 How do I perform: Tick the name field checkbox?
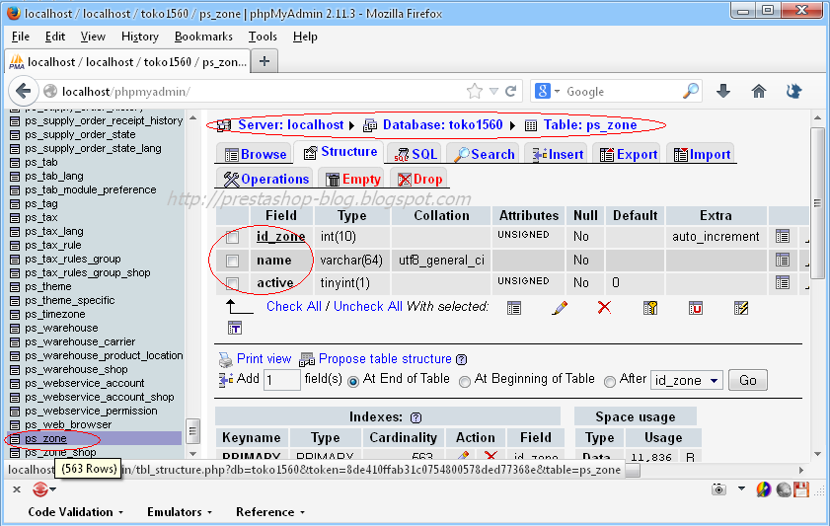pos(232,261)
